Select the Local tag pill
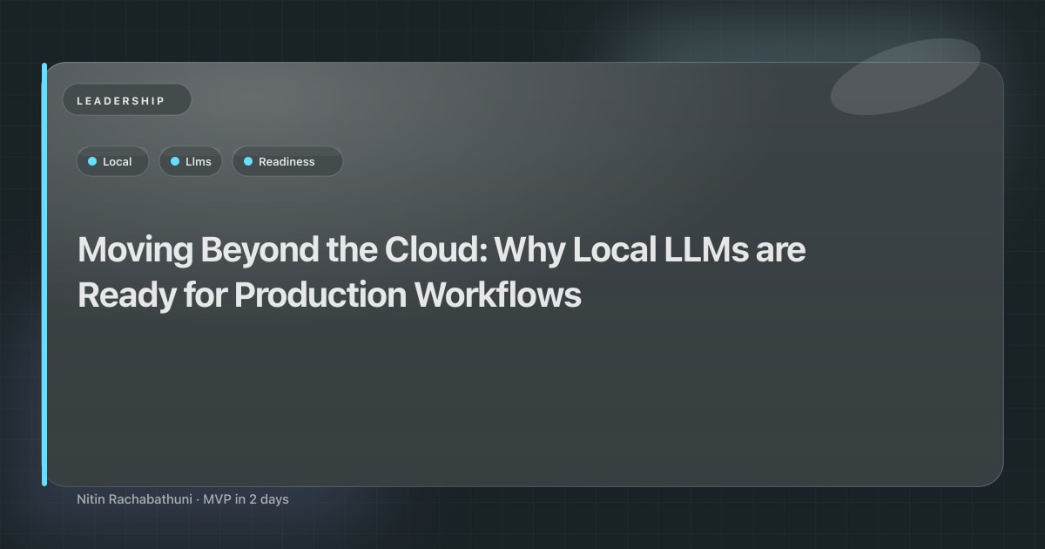Image resolution: width=1045 pixels, height=549 pixels. [112, 161]
